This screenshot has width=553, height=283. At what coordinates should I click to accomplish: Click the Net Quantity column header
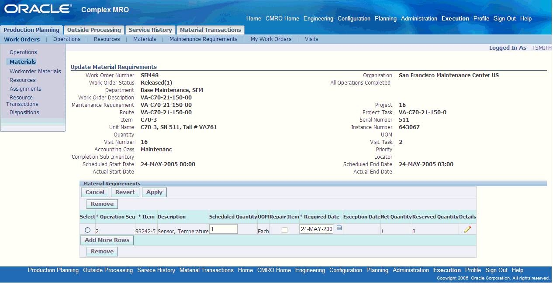coord(396,217)
